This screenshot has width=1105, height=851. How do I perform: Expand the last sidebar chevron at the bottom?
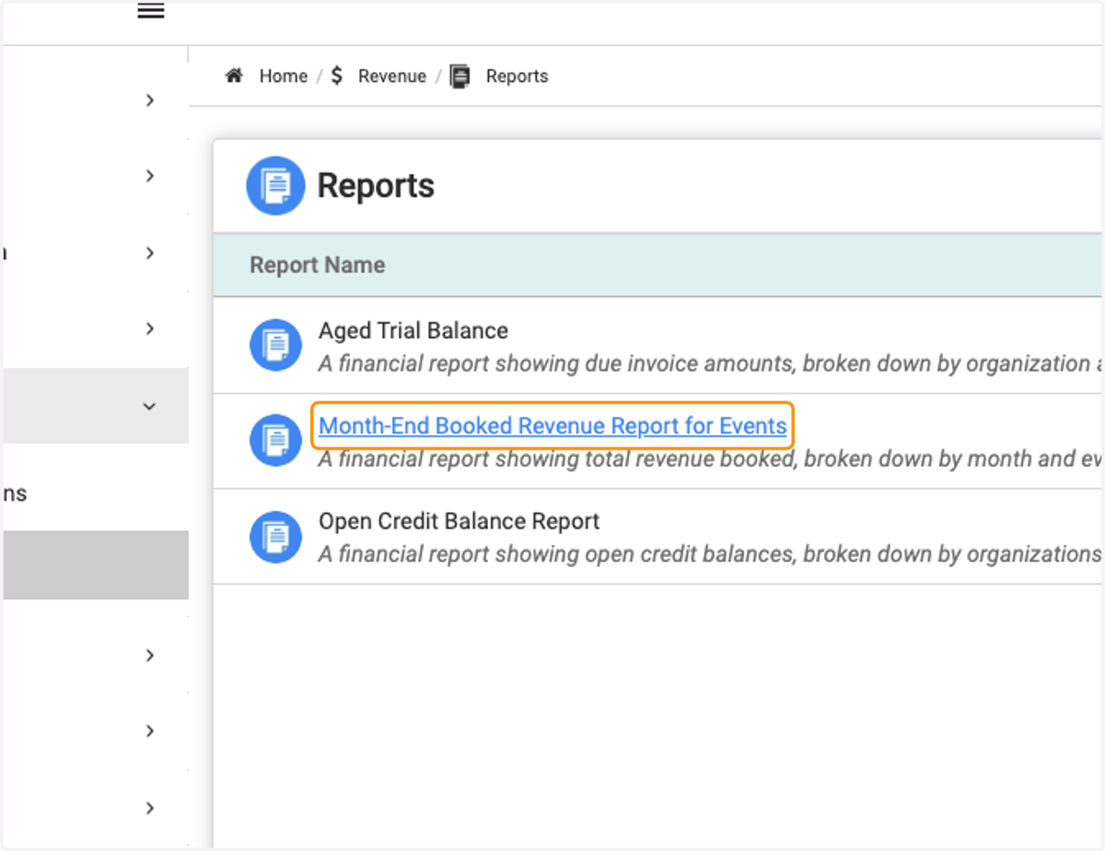[x=150, y=809]
